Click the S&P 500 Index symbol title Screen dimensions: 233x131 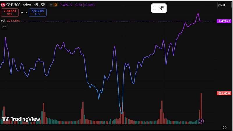coord(26,5)
